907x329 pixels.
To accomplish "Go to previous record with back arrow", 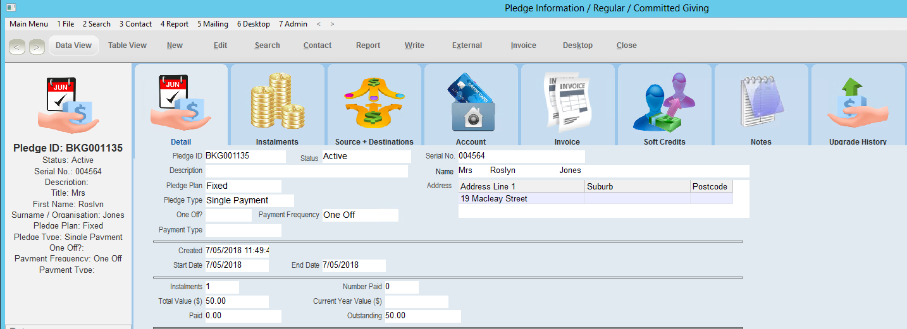I will point(17,46).
